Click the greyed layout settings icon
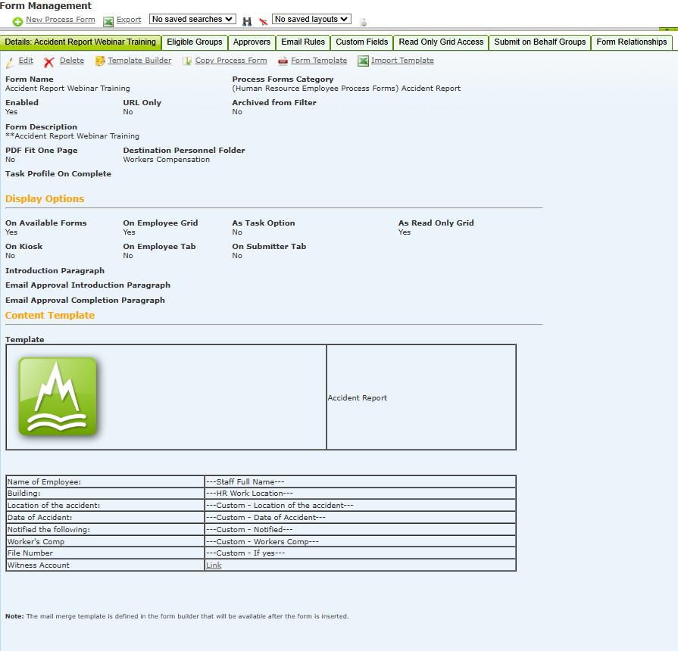This screenshot has width=678, height=651. (x=363, y=22)
